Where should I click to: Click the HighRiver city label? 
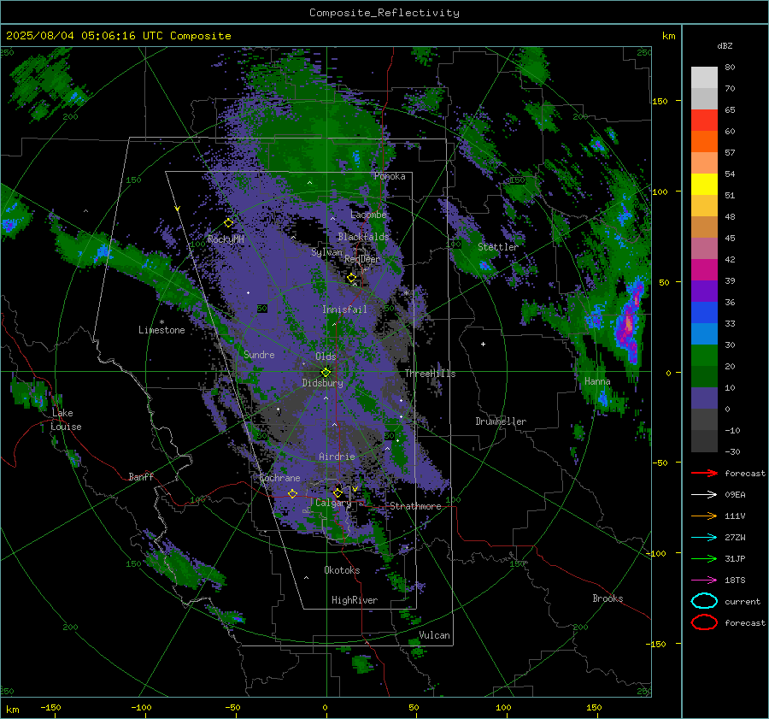point(355,600)
